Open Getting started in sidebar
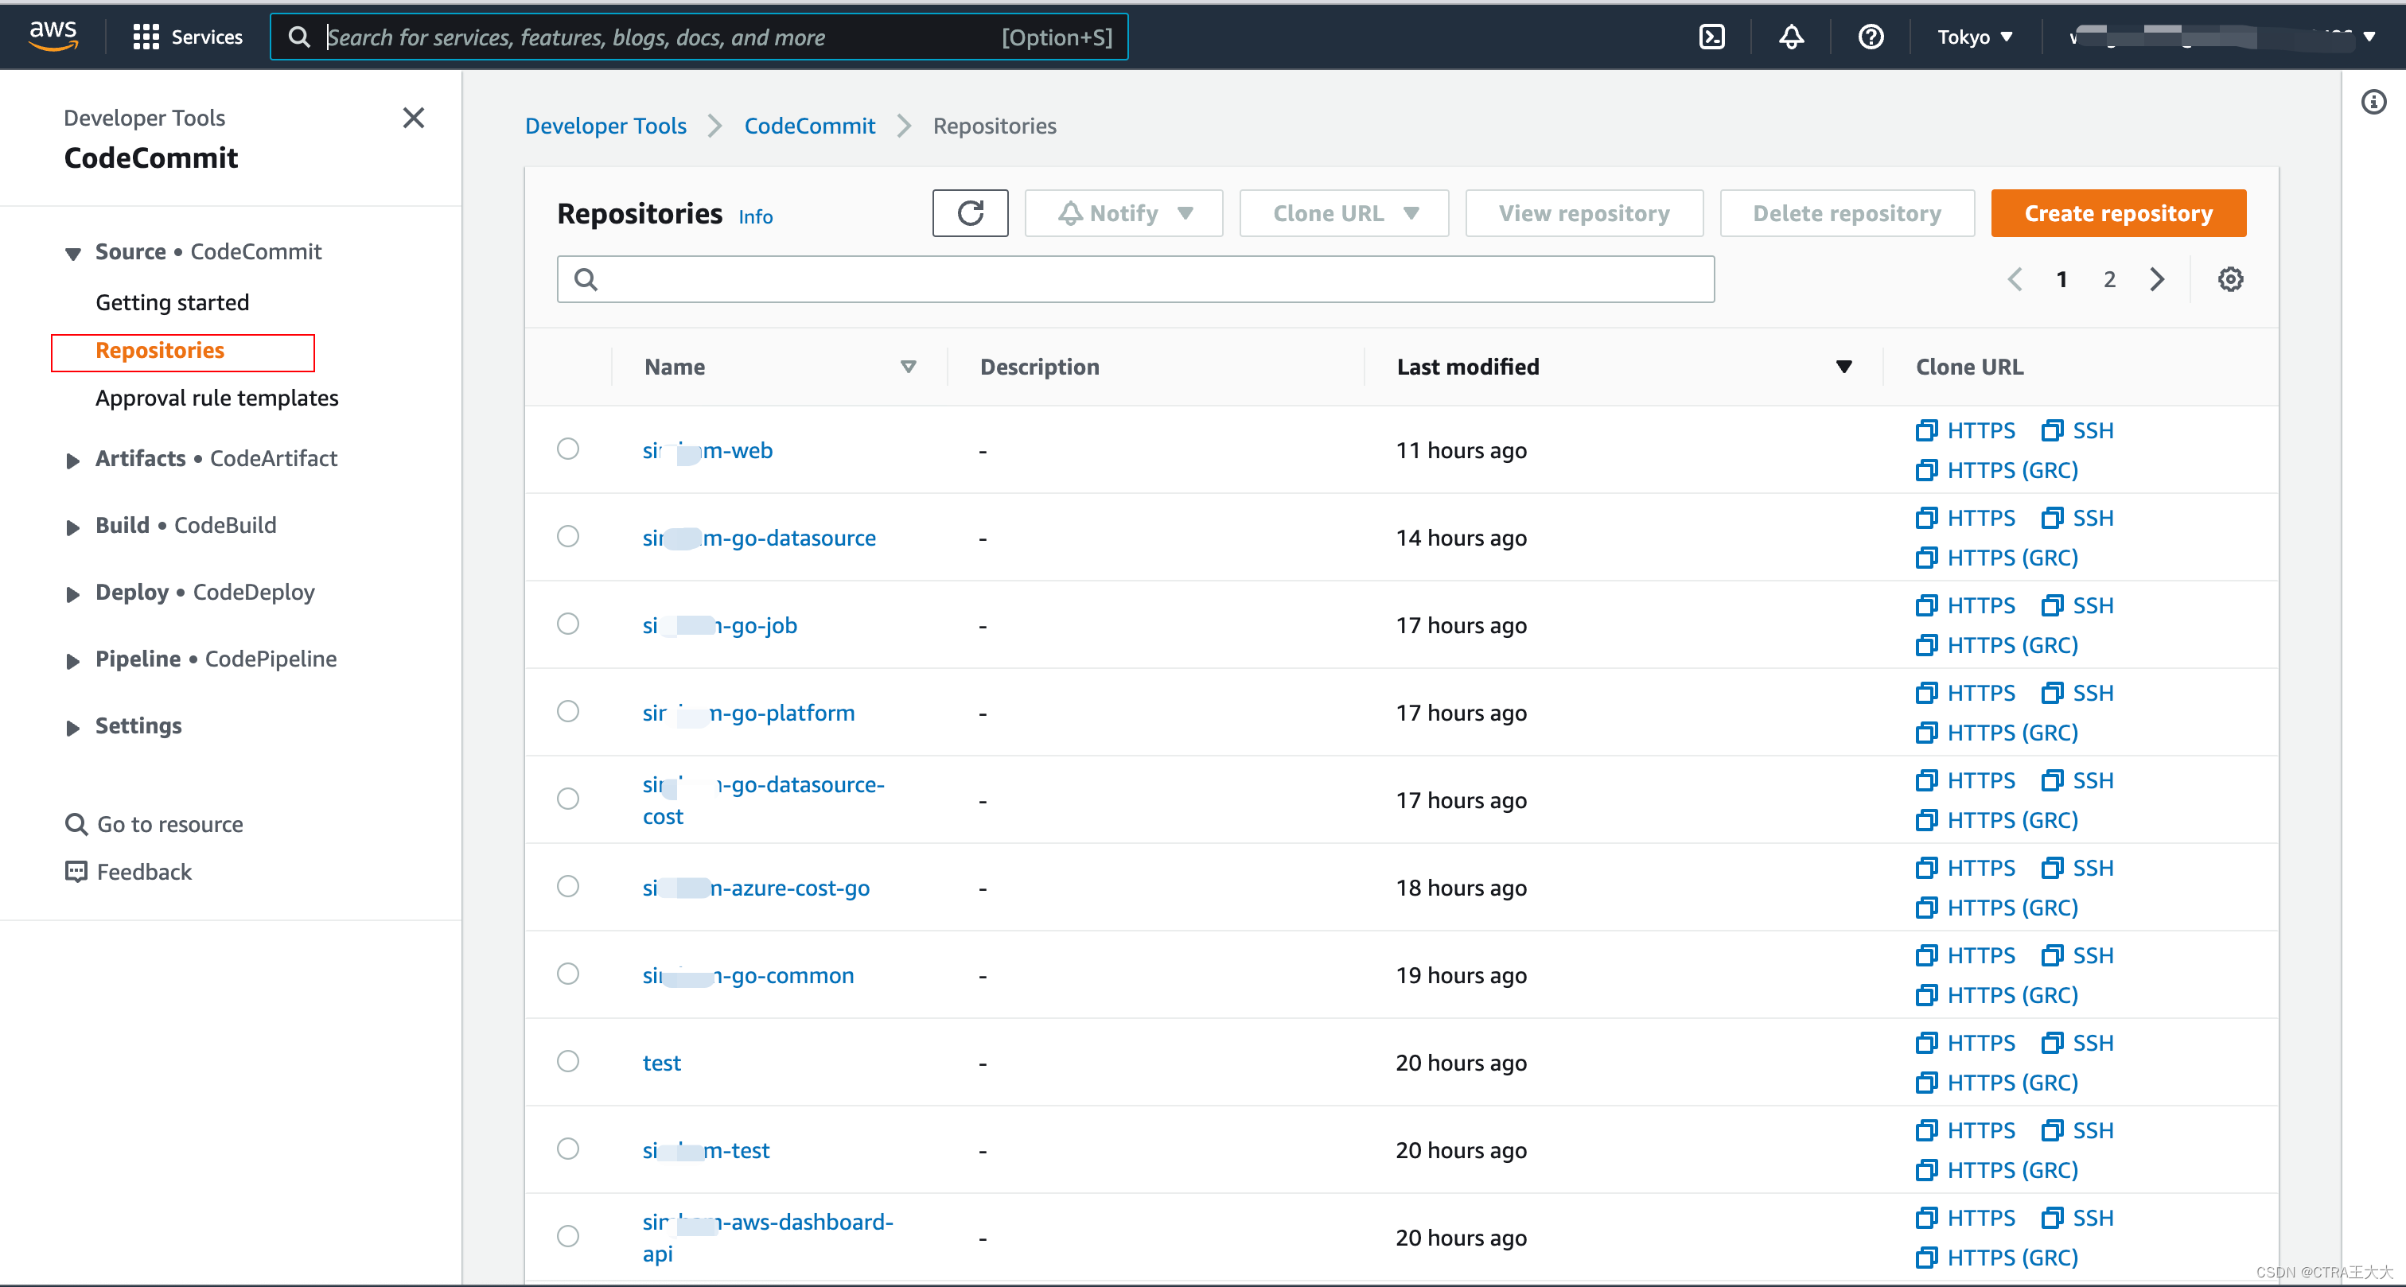This screenshot has width=2406, height=1287. coord(172,301)
